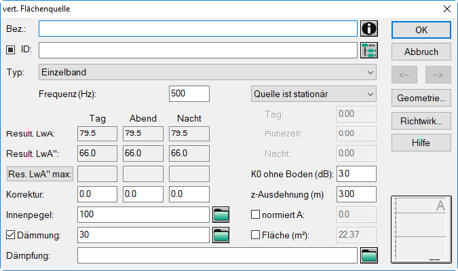Uncheck the Dämmung checkbox
The image size is (458, 271).
coord(10,235)
